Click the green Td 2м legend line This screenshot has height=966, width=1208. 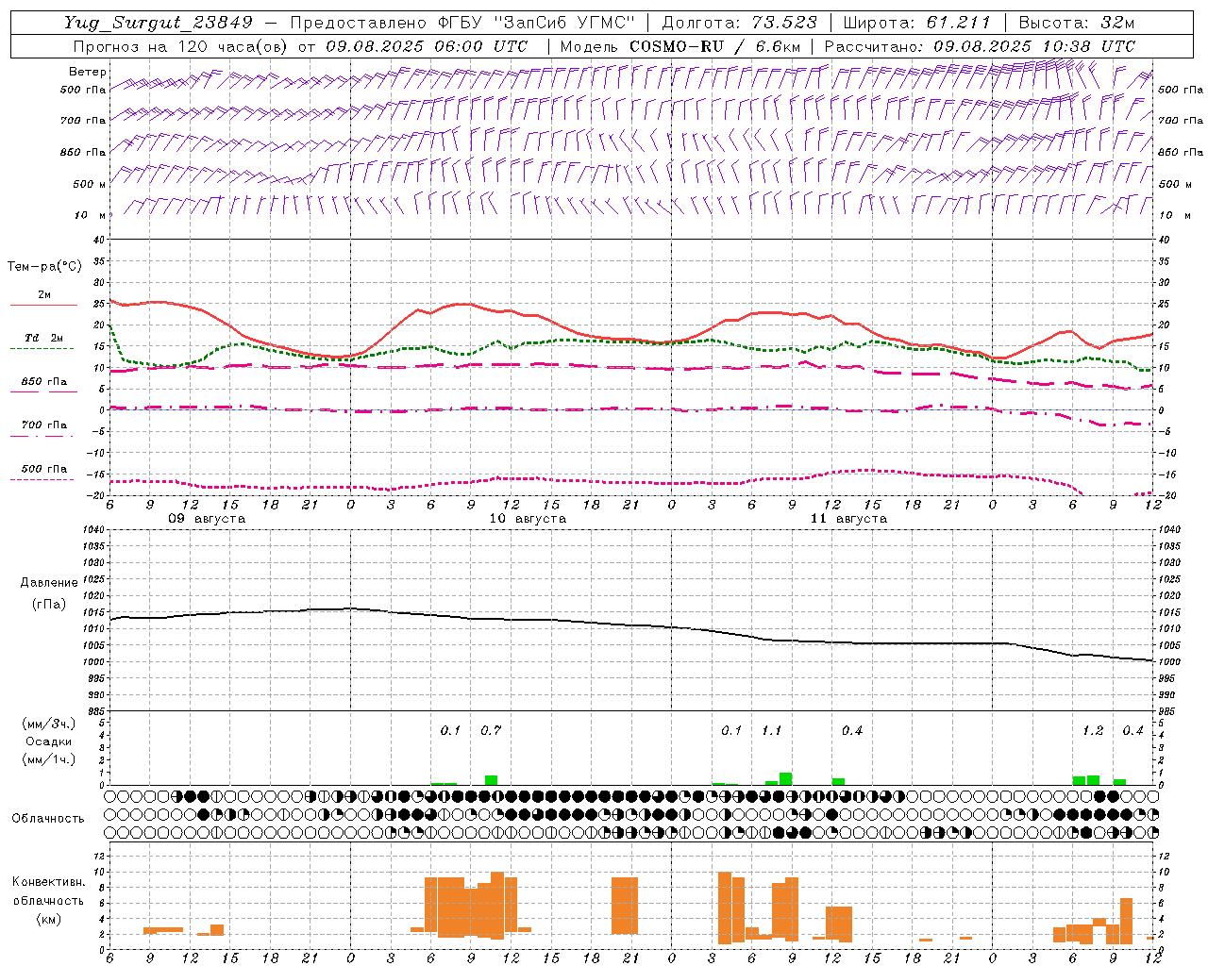click(x=42, y=348)
